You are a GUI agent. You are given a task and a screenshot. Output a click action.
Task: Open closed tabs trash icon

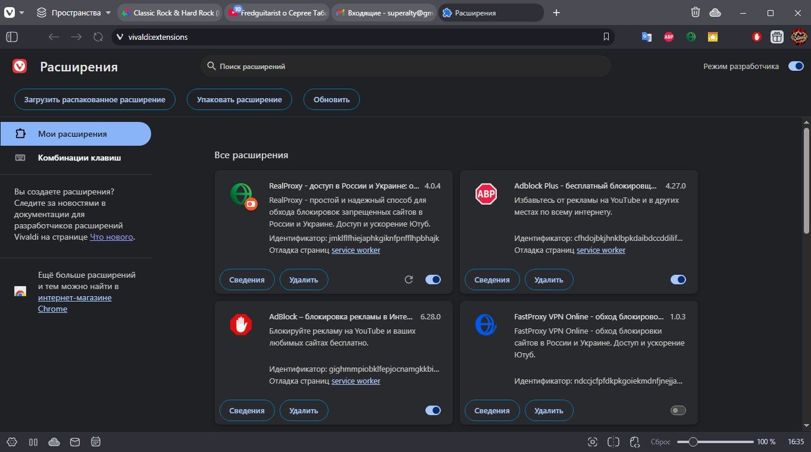coord(695,12)
